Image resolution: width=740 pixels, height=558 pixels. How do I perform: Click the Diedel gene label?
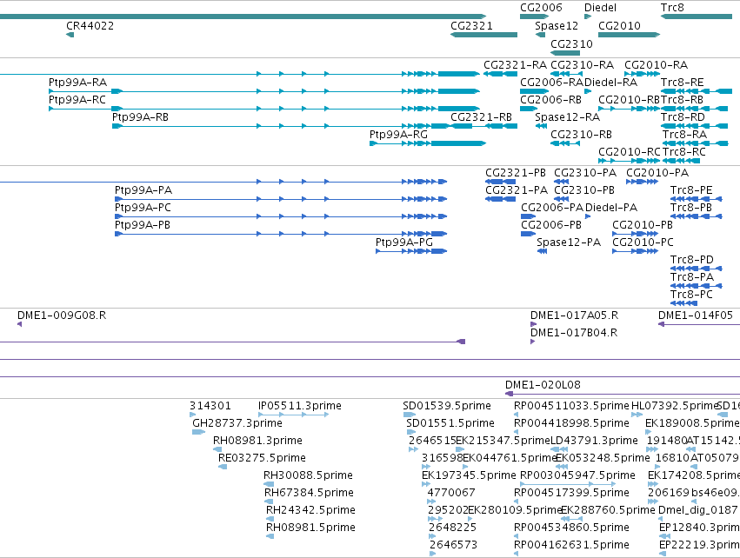600,8
